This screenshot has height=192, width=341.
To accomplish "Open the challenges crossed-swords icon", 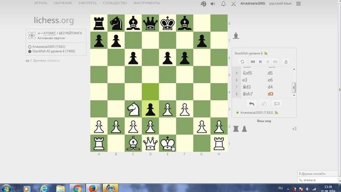I will click(x=233, y=4).
